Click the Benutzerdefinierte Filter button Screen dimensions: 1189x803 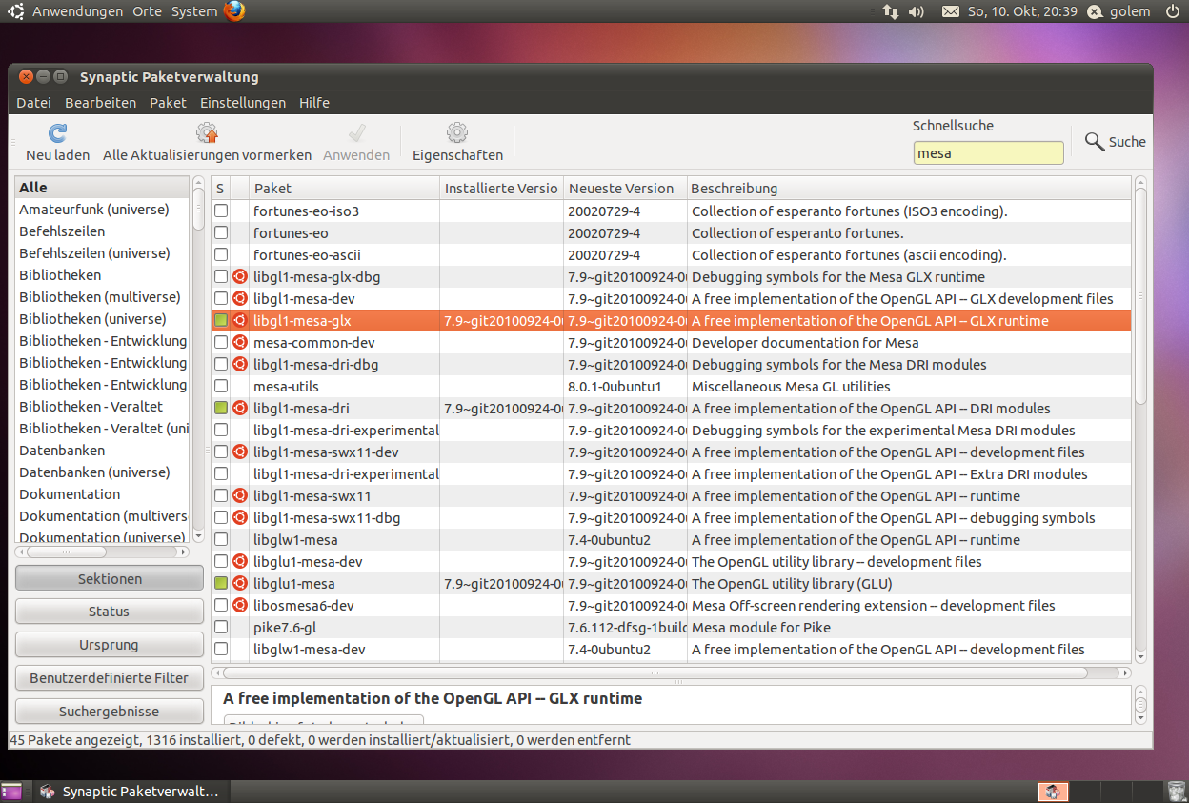coord(110,678)
